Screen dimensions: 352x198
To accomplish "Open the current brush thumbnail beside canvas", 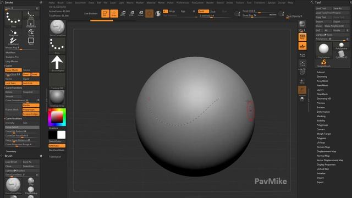I will pos(57,28).
